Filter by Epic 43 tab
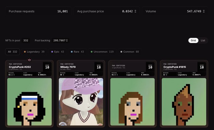 click(58, 52)
